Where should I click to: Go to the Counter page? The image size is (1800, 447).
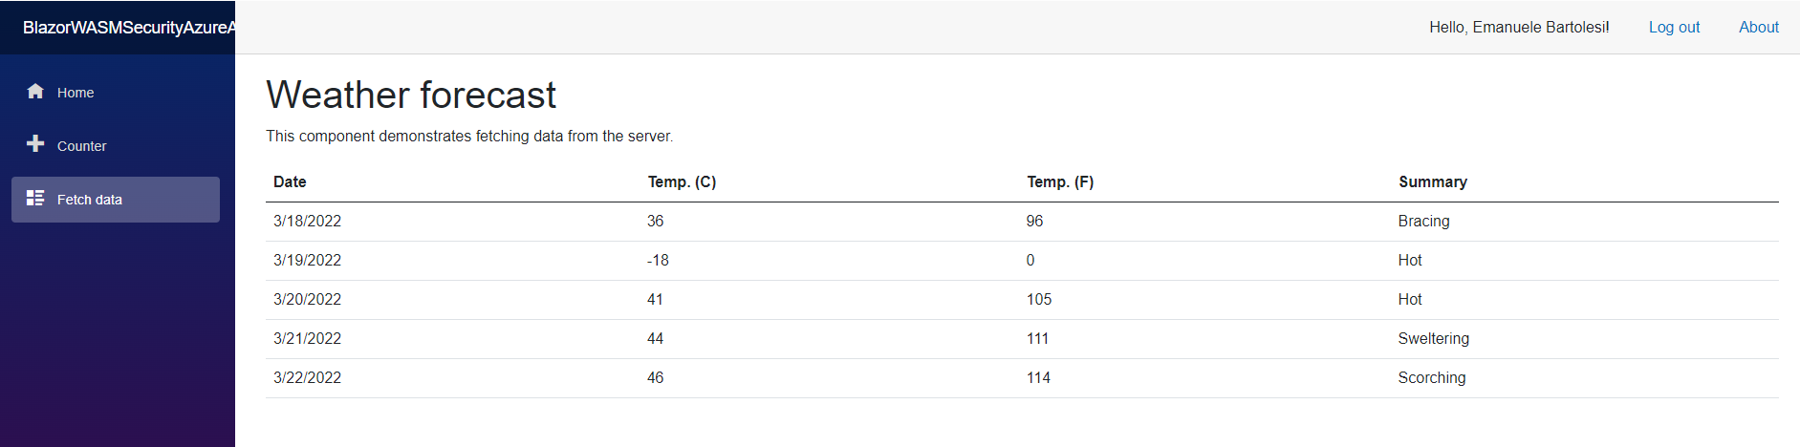[81, 146]
